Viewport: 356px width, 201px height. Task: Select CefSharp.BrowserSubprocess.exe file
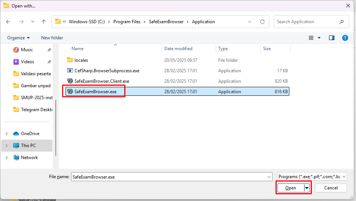pyautogui.click(x=177, y=71)
